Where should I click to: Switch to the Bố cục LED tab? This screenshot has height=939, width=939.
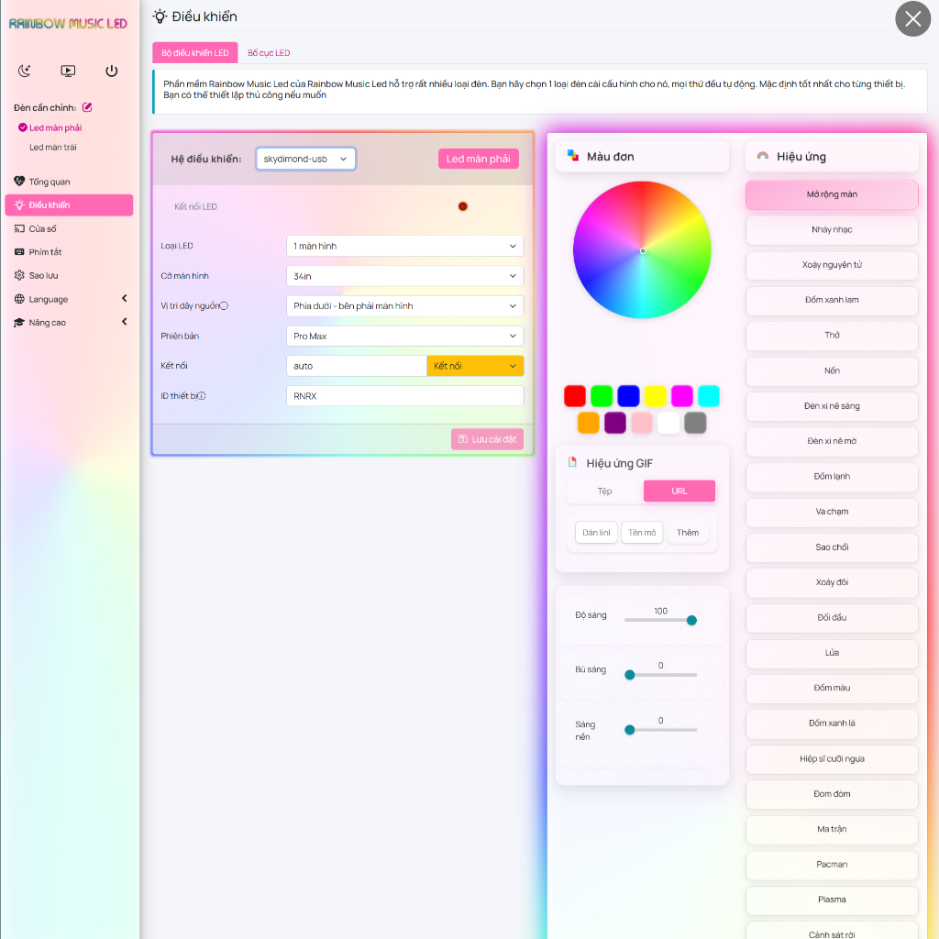269,53
